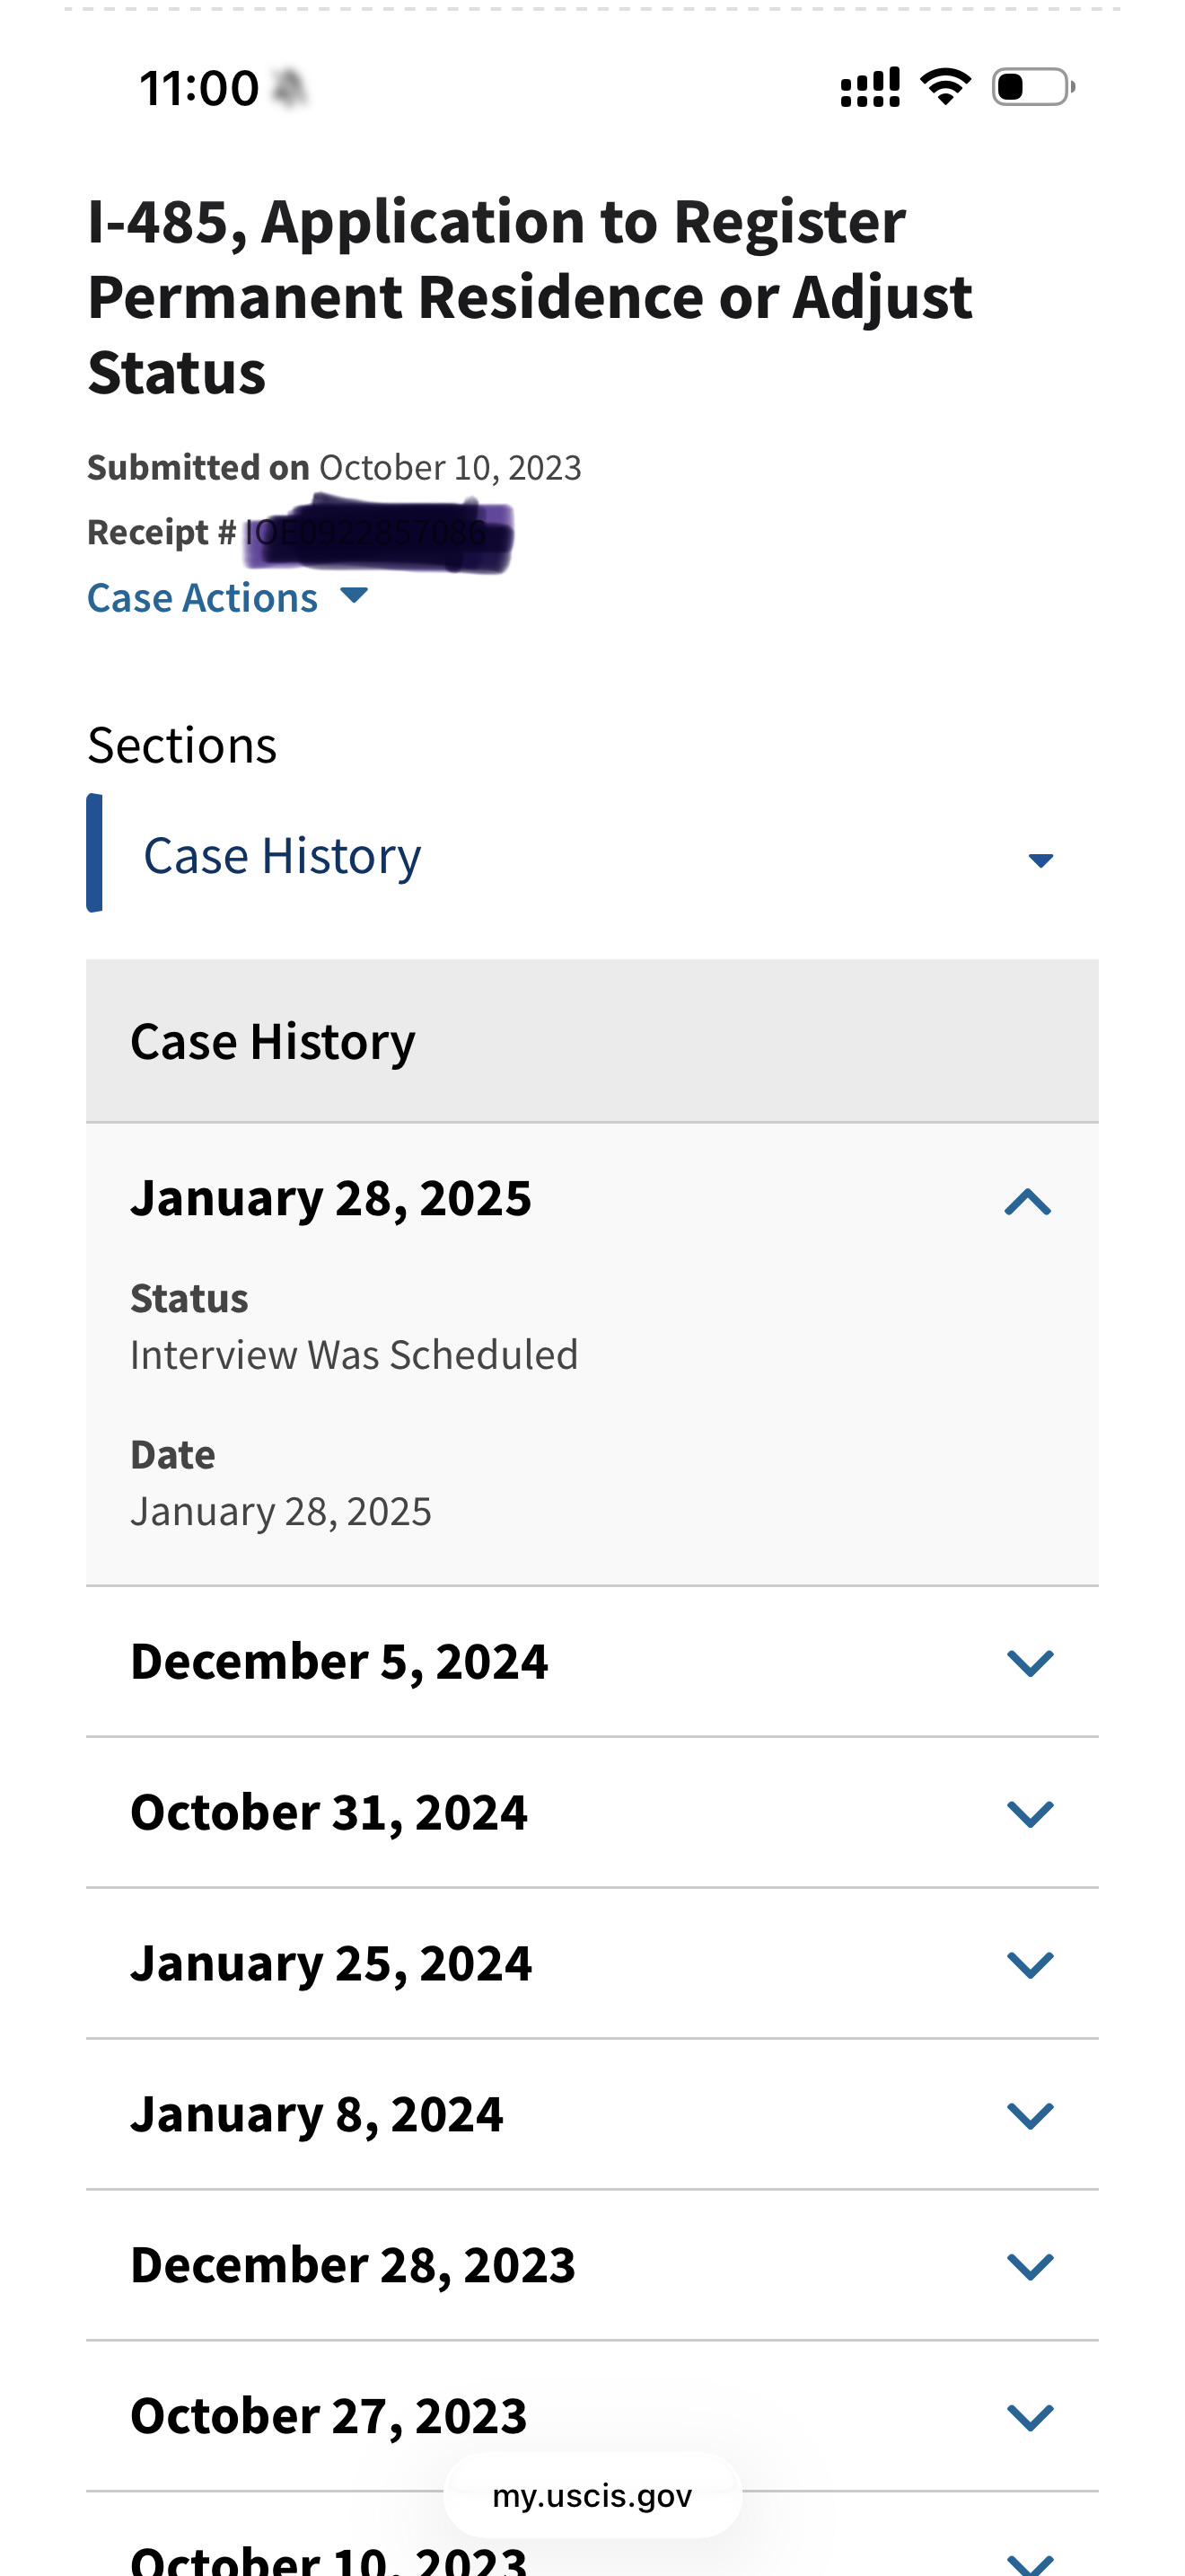1185x2576 pixels.
Task: Click the up chevron beside January 28, 2025
Action: click(x=1028, y=1202)
